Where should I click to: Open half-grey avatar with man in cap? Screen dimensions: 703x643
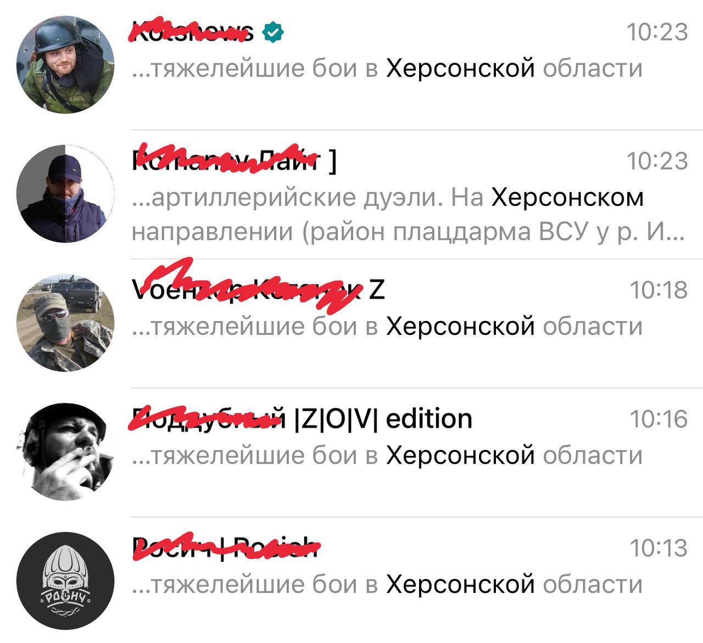66,194
